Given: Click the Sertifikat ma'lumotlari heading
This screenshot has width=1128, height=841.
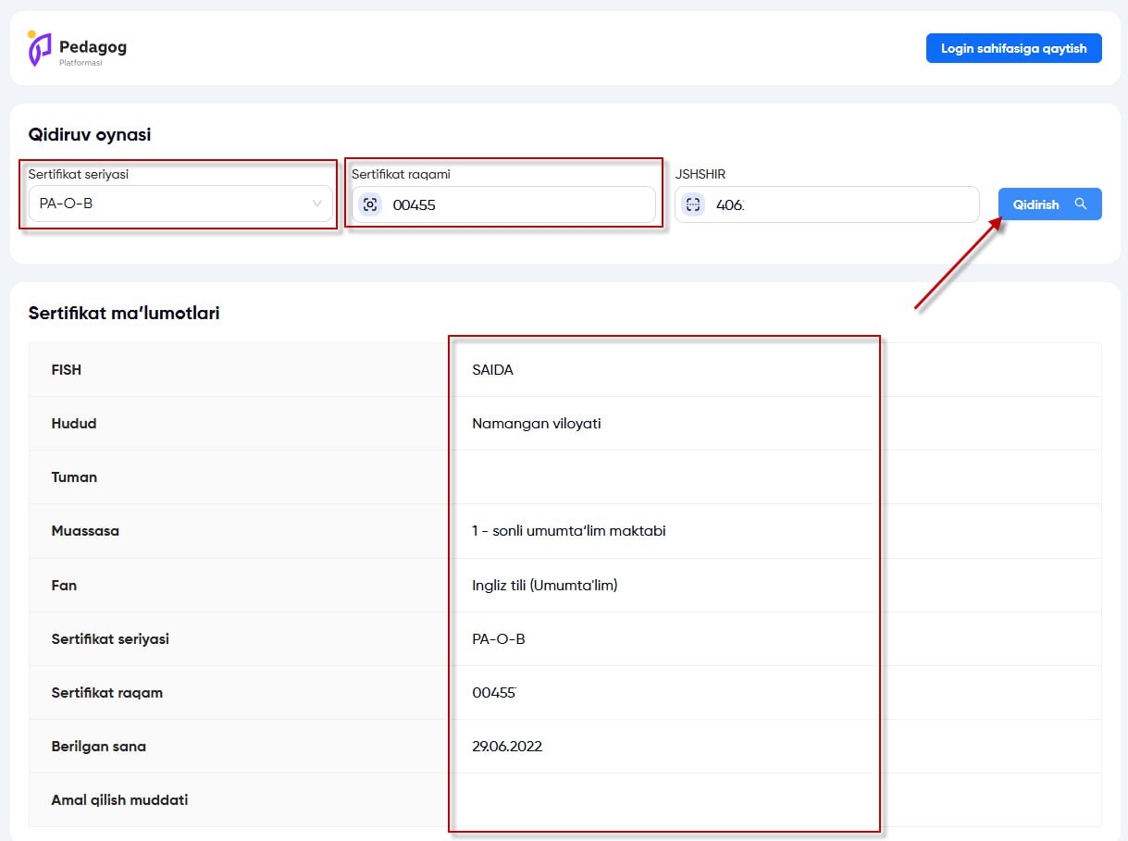Looking at the screenshot, I should click(124, 313).
